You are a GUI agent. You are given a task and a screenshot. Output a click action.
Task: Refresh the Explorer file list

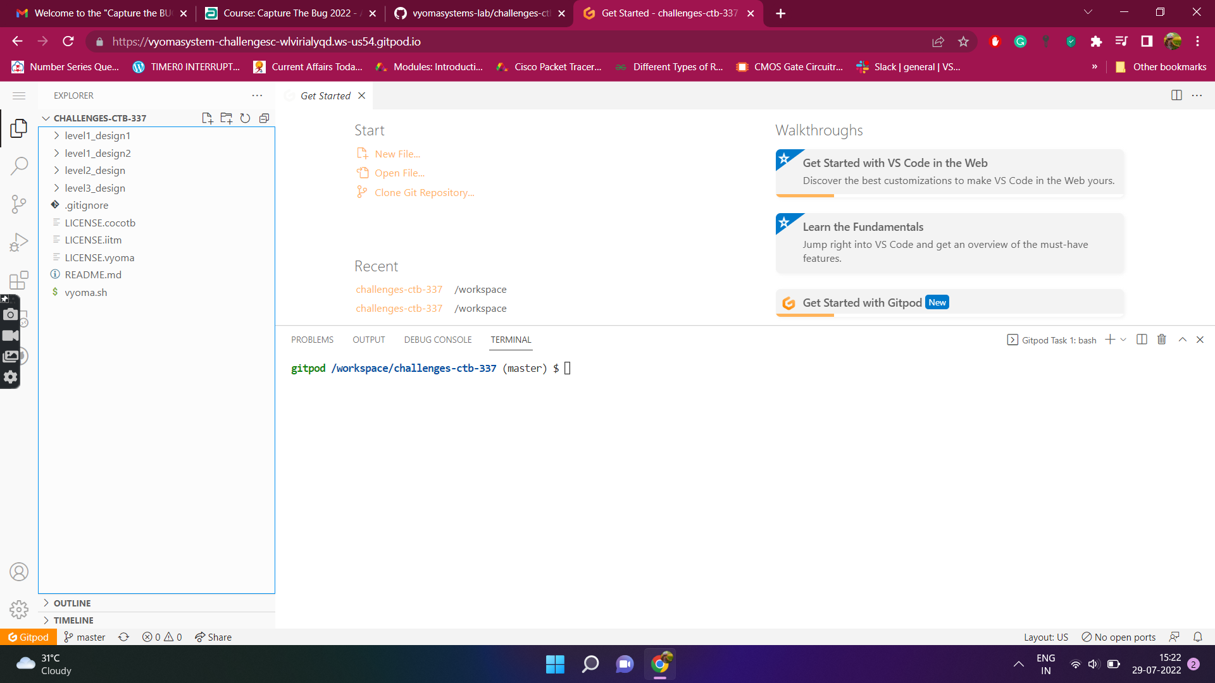tap(245, 118)
